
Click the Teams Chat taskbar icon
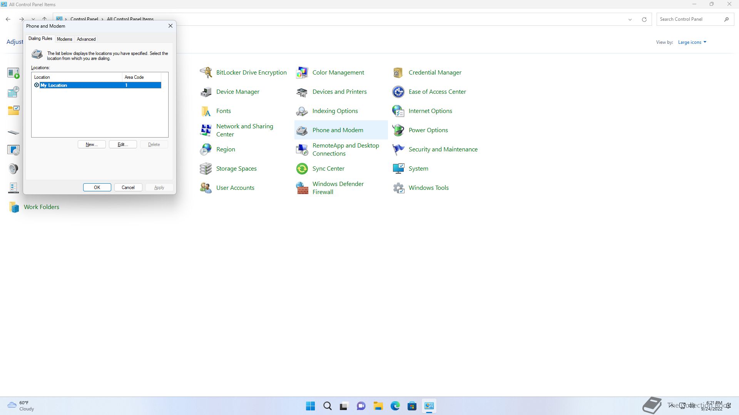361,406
